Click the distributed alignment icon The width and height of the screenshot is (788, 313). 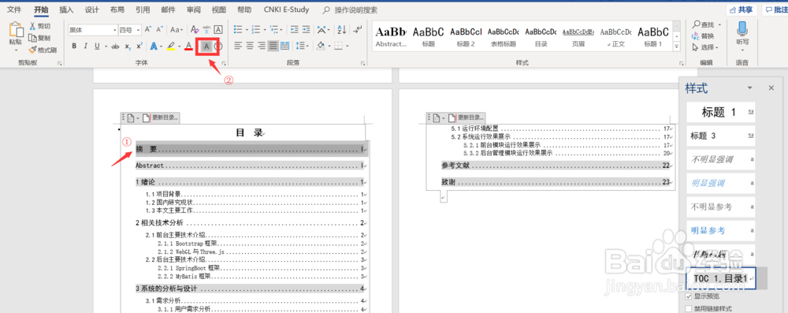(x=285, y=47)
